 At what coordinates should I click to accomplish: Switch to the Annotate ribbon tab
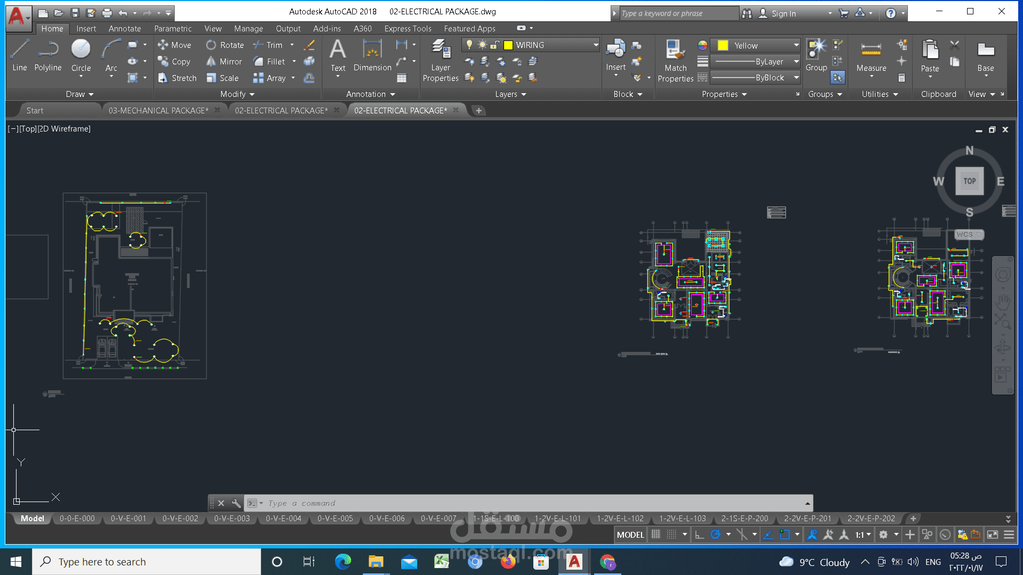[x=125, y=29]
